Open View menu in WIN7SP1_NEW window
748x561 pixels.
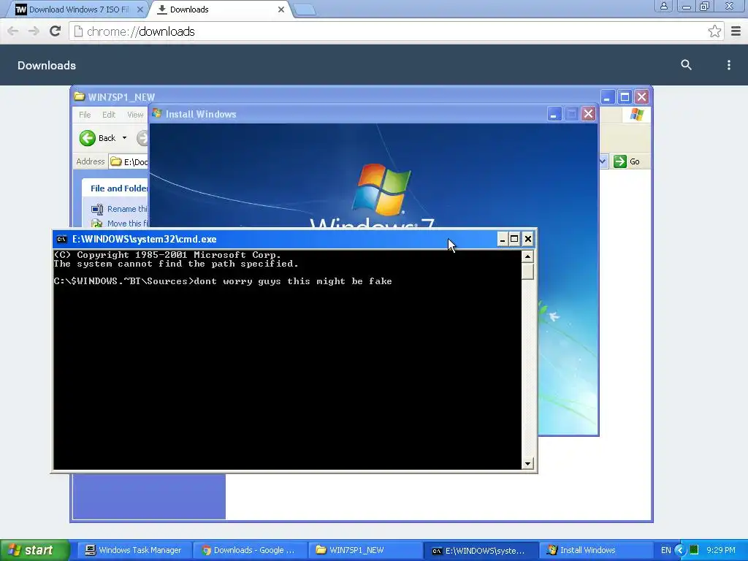tap(135, 115)
